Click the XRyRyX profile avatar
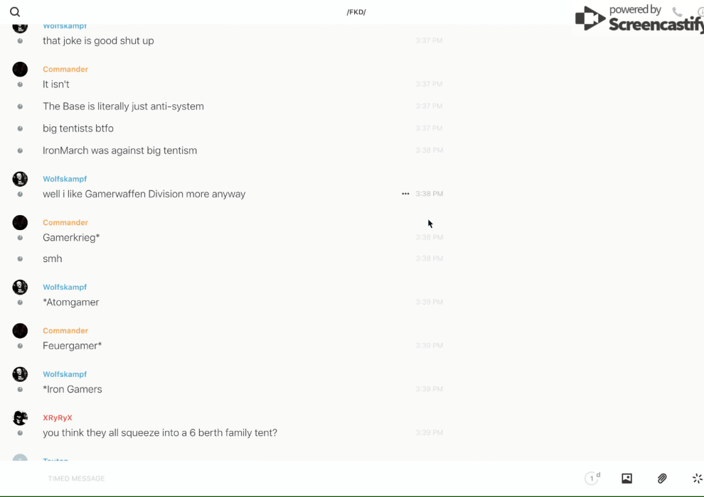Viewport: 704px width, 497px height. tap(20, 418)
